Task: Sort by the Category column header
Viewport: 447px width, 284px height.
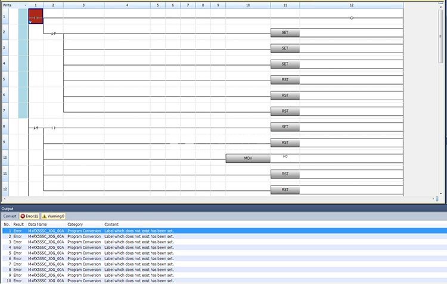Action: tap(75, 224)
